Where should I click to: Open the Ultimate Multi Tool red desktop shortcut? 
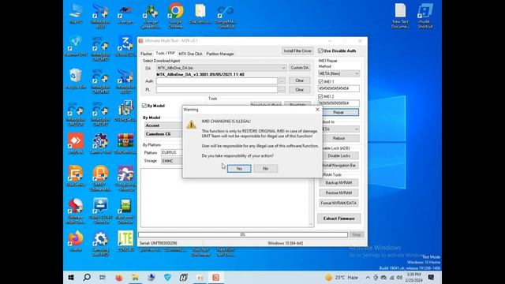tap(76, 211)
